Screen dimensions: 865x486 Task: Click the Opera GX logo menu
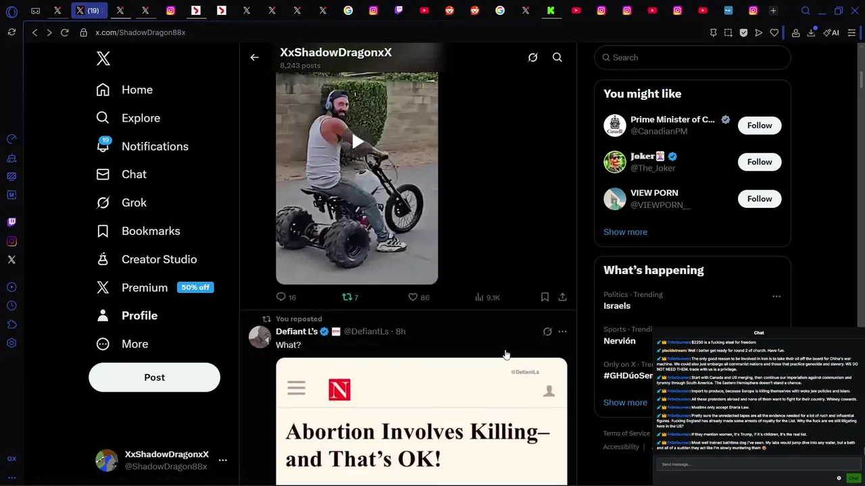click(x=11, y=11)
